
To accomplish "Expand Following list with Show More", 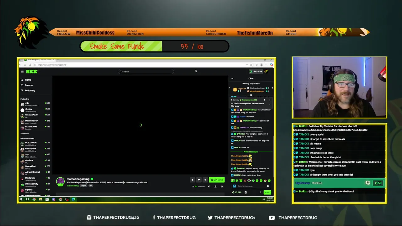I will coord(25,133).
